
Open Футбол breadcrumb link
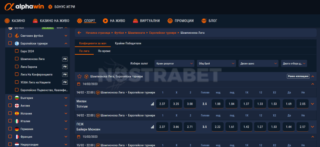tap(119, 33)
